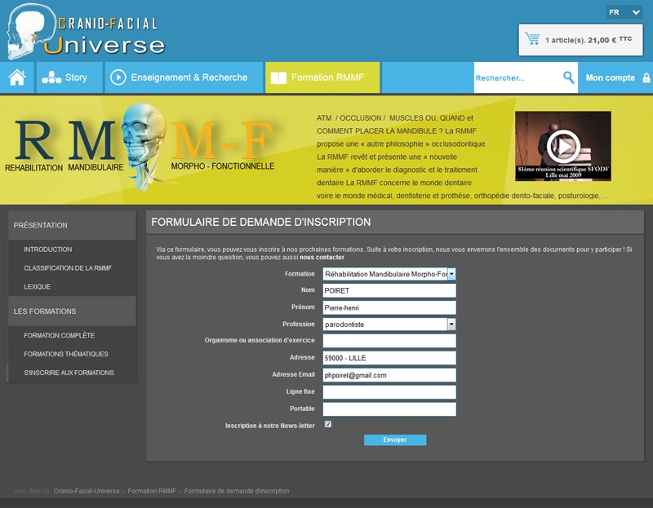Viewport: 653px width, 508px height.
Task: Open Classification de la RMMF
Action: click(68, 268)
